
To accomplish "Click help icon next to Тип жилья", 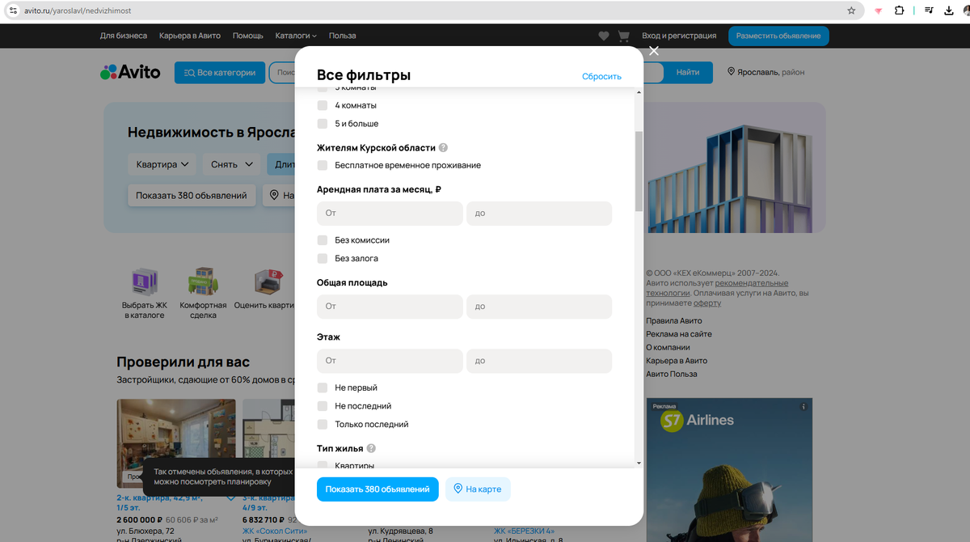I will click(371, 448).
